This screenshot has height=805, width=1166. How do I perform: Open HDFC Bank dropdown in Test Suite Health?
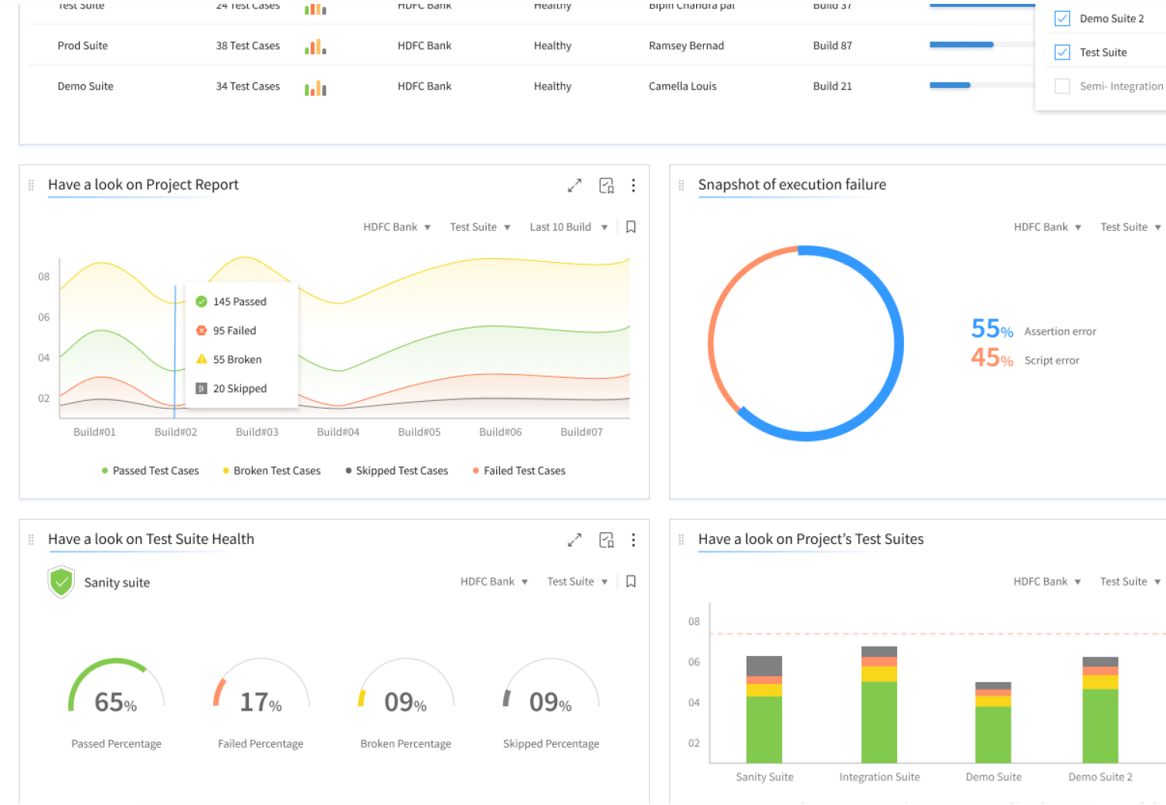tap(495, 582)
